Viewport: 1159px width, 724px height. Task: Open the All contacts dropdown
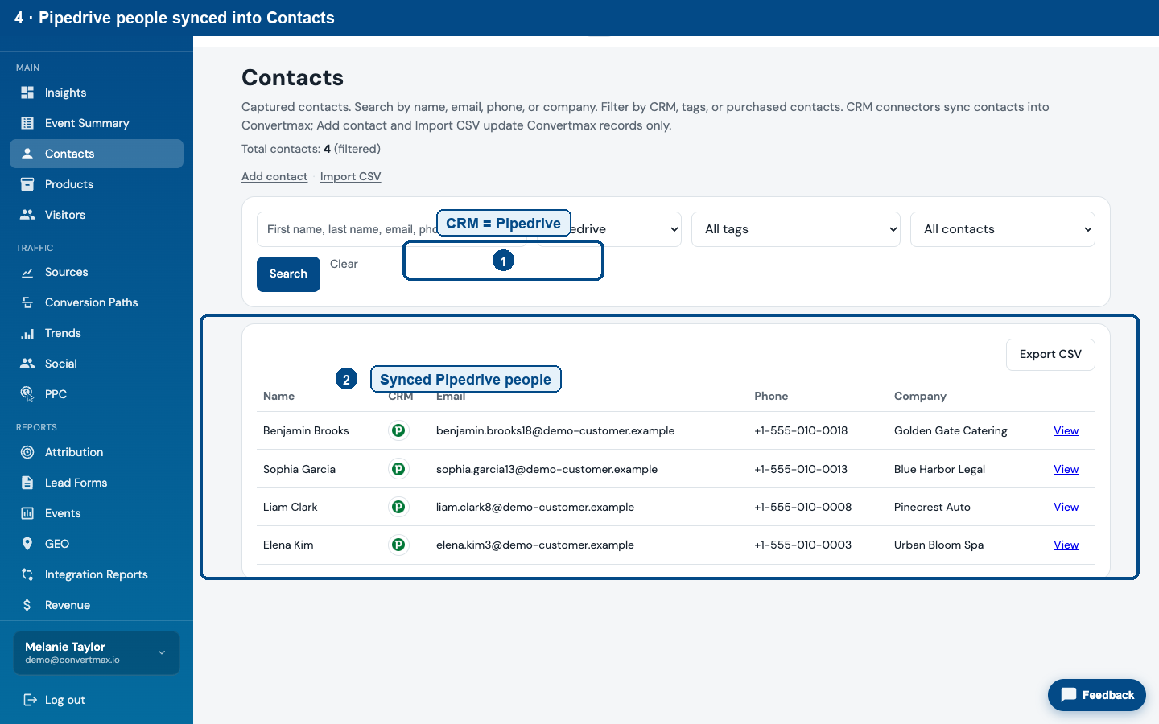[x=1003, y=229]
